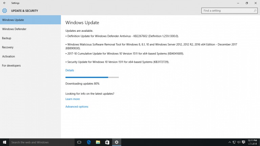Restore down the Settings window

(x=247, y=3)
